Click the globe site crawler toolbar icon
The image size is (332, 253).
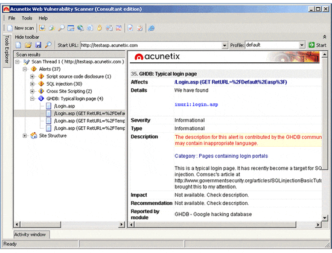point(80,28)
